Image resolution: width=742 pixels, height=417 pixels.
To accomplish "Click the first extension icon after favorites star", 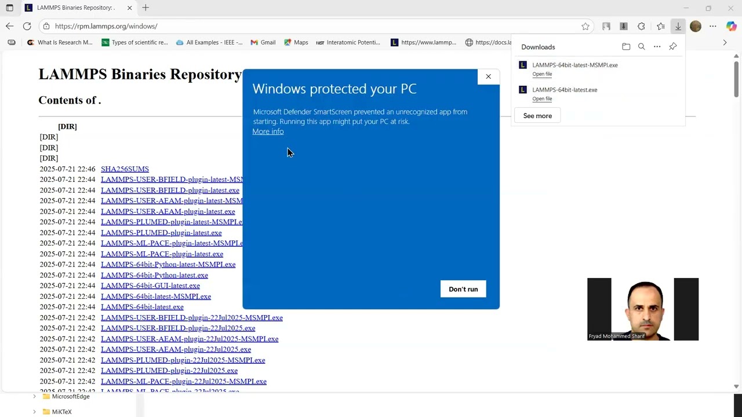I will click(x=606, y=26).
